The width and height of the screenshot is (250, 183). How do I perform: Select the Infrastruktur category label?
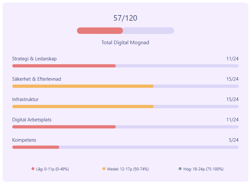25,99
